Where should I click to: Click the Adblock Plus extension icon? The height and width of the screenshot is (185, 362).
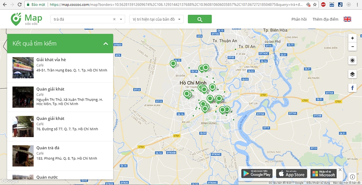click(x=323, y=5)
